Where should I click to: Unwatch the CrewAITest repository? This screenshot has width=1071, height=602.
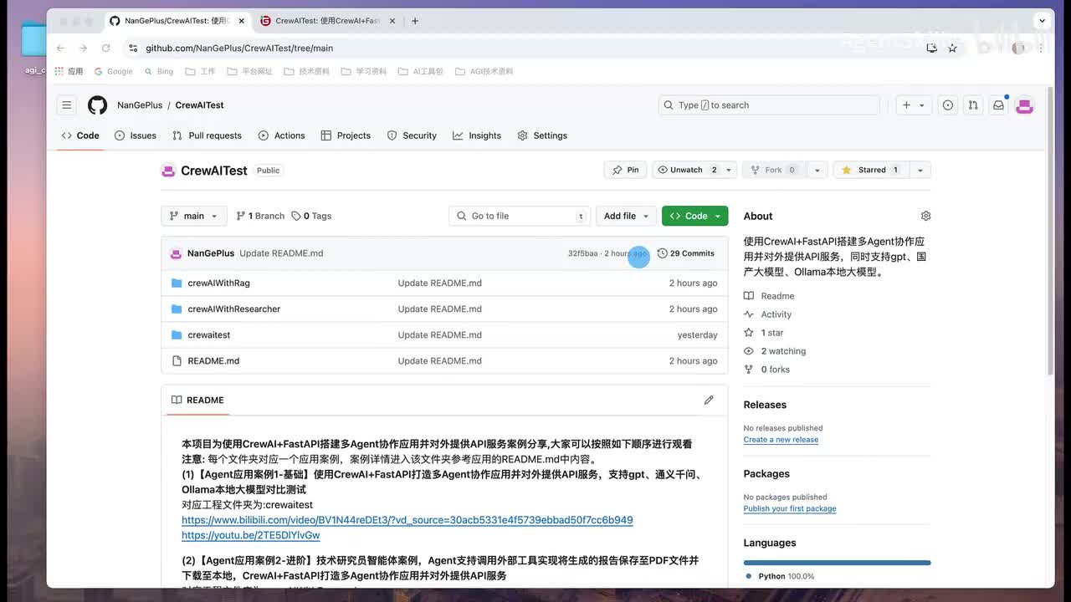(687, 170)
